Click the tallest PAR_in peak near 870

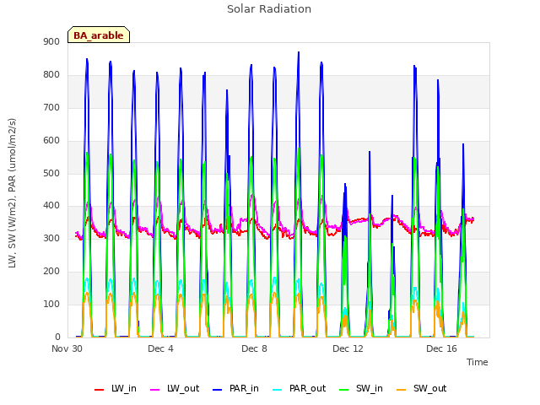pos(299,52)
